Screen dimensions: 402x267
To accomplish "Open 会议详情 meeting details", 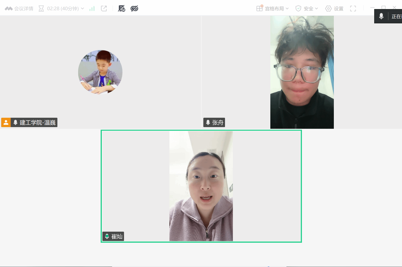I will click(x=19, y=8).
